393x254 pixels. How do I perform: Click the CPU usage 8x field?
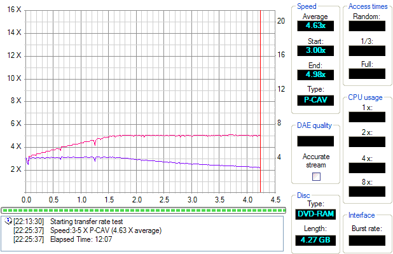point(367,192)
